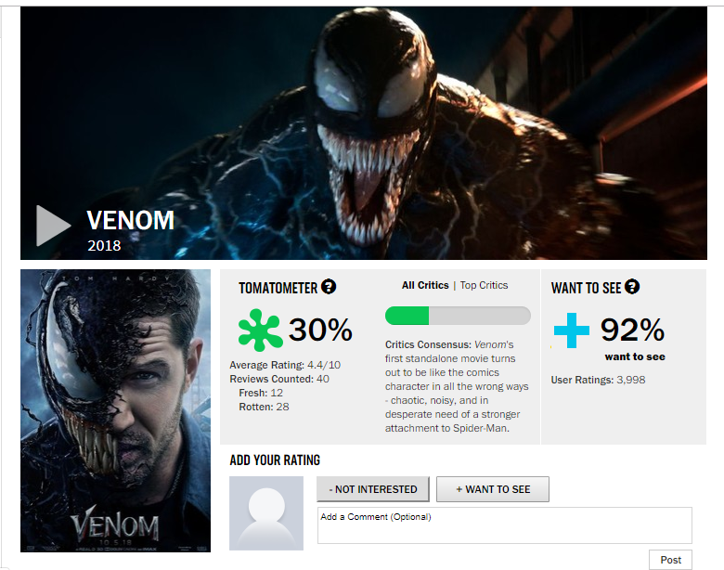Click the + Want to See button

click(x=493, y=489)
